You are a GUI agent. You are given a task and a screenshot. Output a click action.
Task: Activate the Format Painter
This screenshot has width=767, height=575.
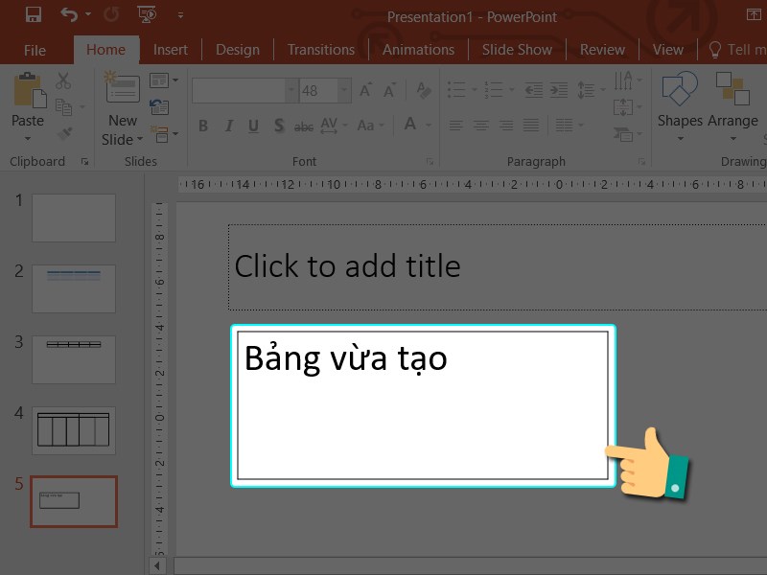(65, 132)
